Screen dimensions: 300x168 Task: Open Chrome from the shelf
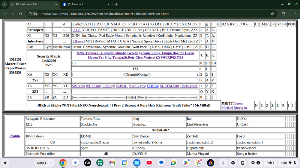click(63, 163)
